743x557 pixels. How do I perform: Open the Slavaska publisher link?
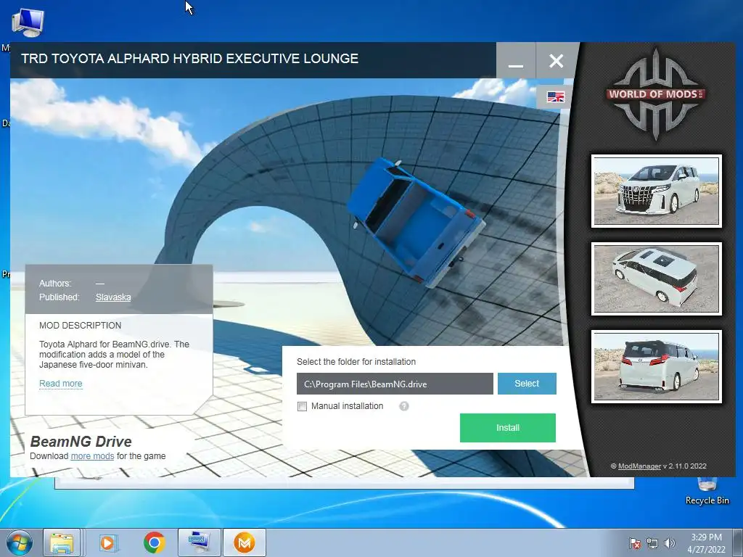[113, 297]
